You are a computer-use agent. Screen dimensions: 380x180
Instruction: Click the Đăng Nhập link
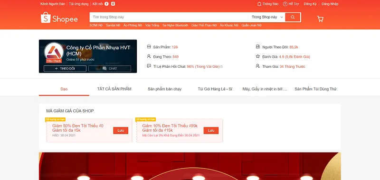pyautogui.click(x=330, y=4)
